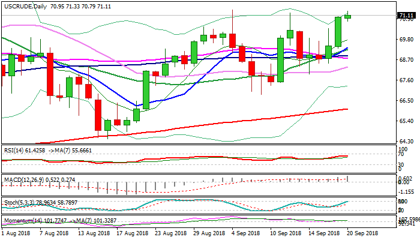The image size is (420, 240).
Task: Click the 64.30 price axis label
Action: (406, 142)
